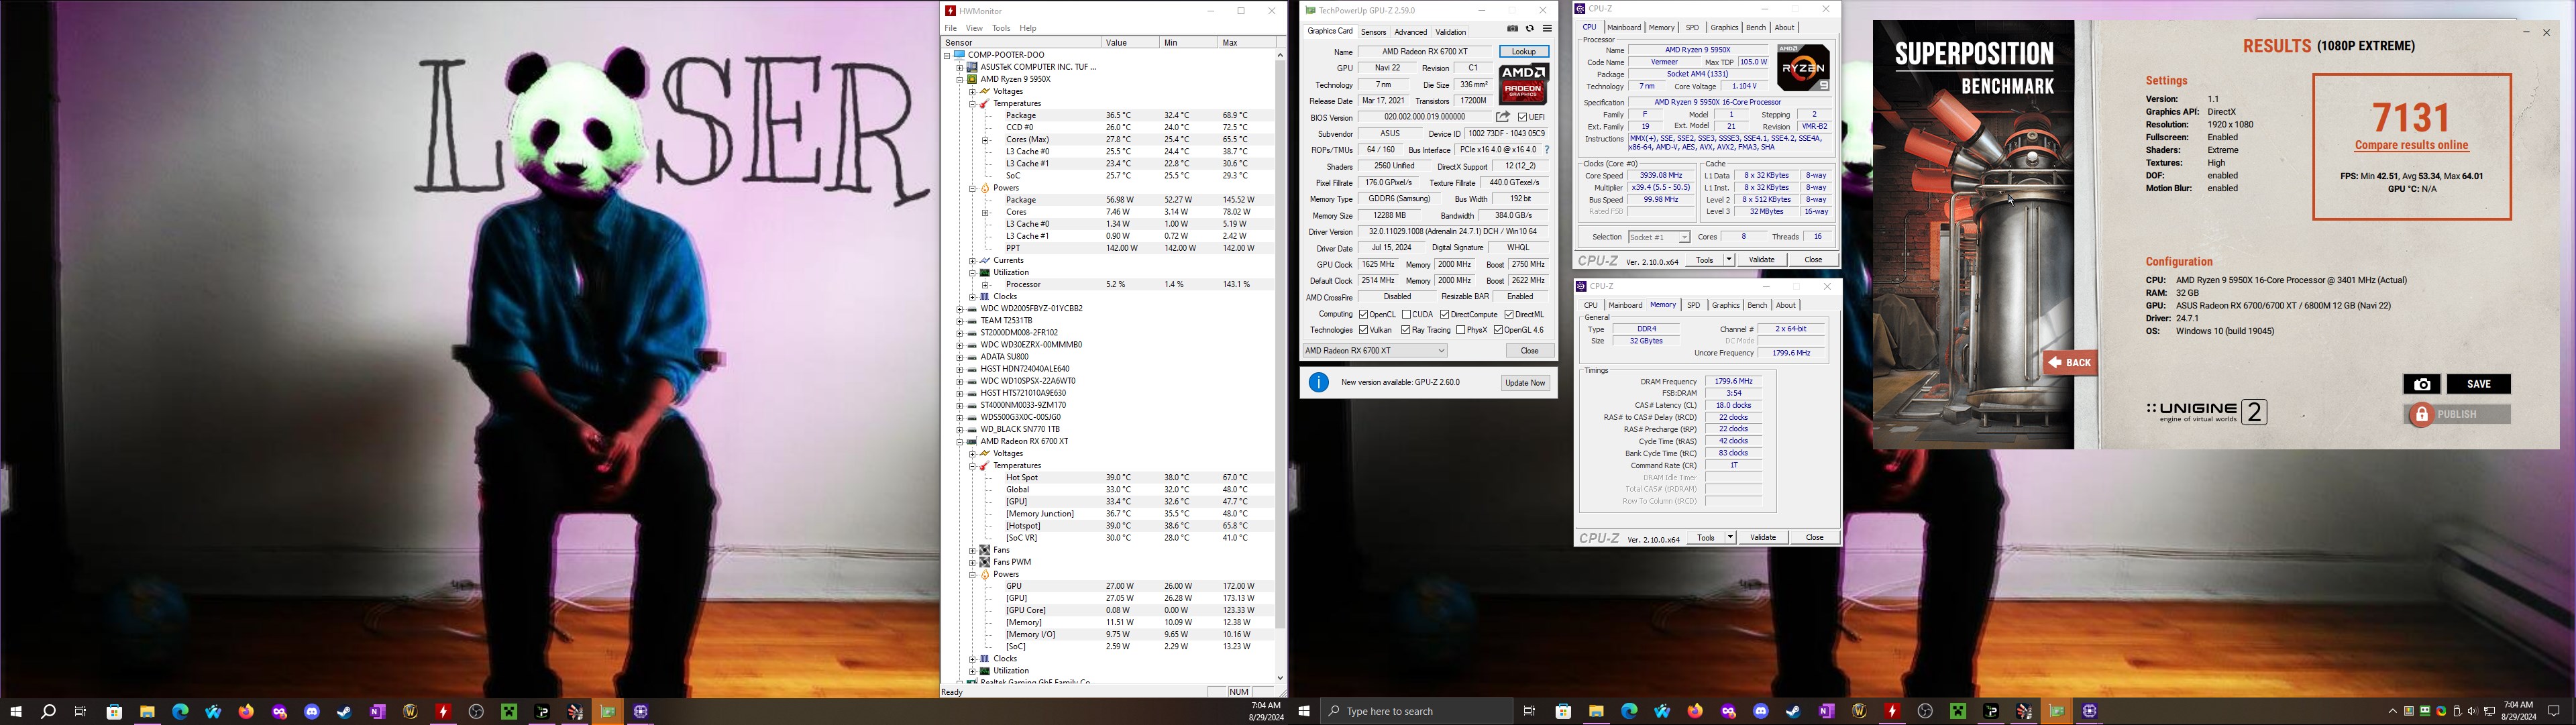The width and height of the screenshot is (2576, 725).
Task: Expand the Fans PWM node in HWMonitor
Action: tap(972, 562)
